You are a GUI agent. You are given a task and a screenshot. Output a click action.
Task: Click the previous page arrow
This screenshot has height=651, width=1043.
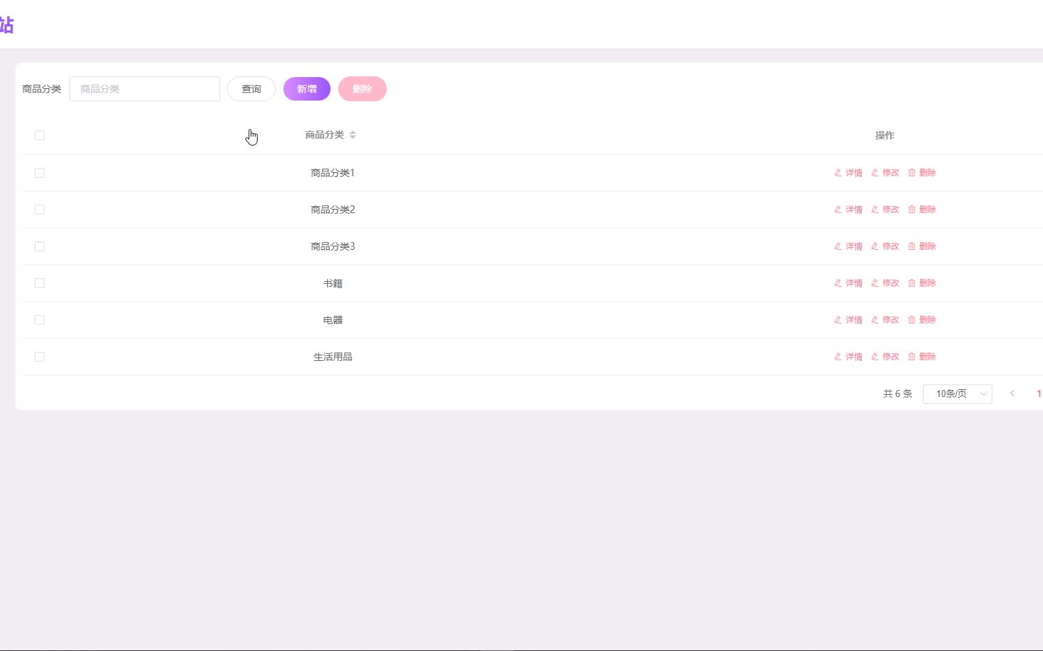tap(1012, 394)
